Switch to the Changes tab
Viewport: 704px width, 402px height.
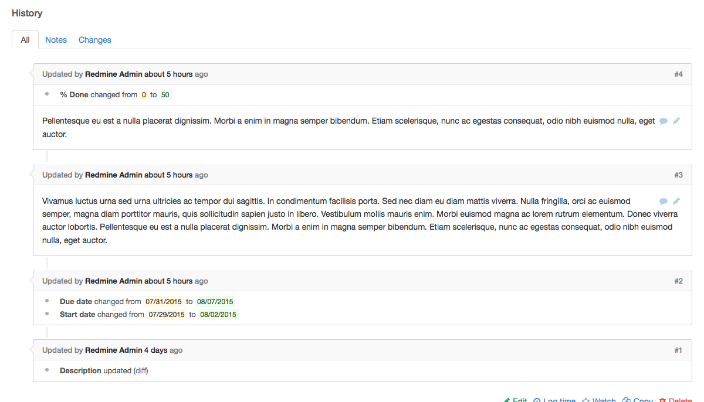[x=94, y=40]
